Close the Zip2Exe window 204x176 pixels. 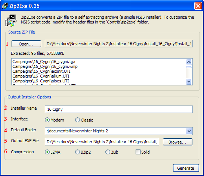(x=198, y=6)
